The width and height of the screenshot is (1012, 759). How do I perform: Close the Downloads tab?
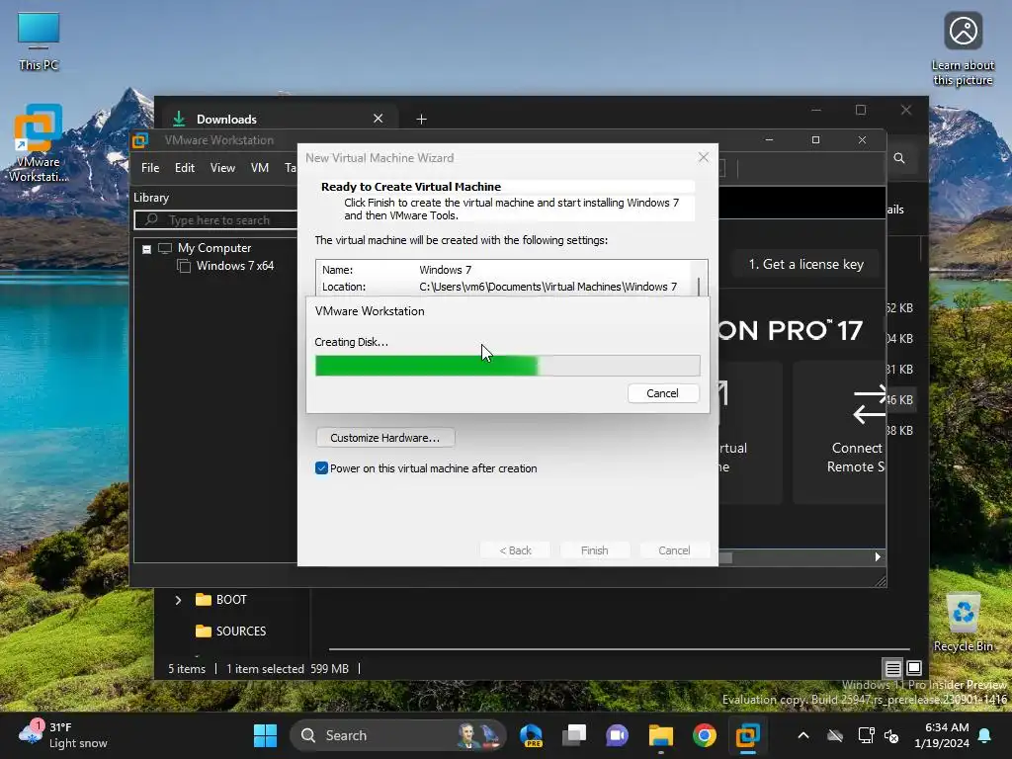379,119
